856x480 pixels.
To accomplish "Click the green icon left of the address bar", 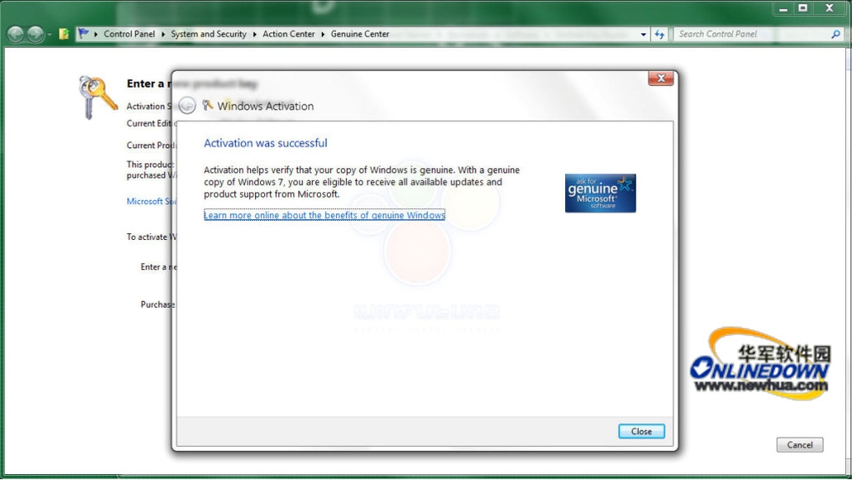I will click(64, 34).
